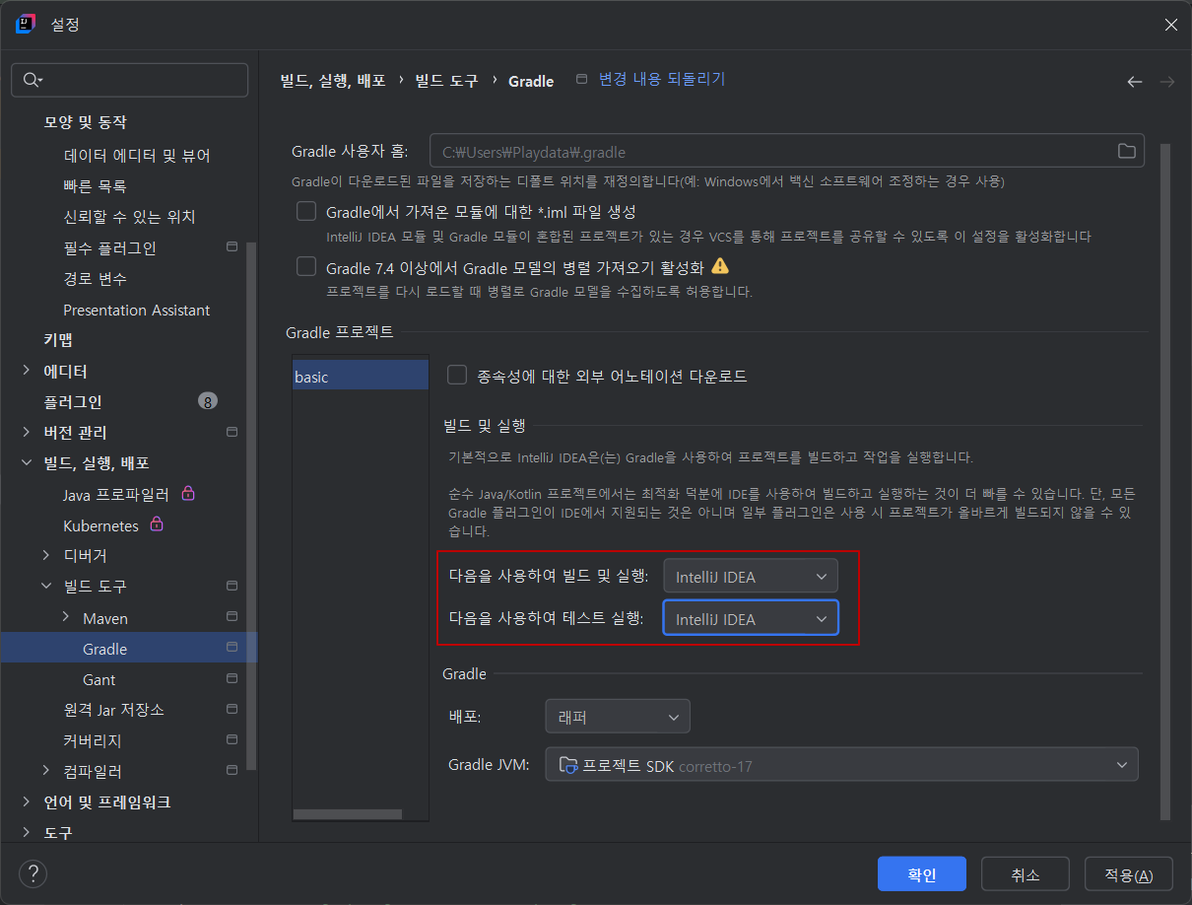Click the SDK folder icon in Gradle JVM

pos(568,765)
